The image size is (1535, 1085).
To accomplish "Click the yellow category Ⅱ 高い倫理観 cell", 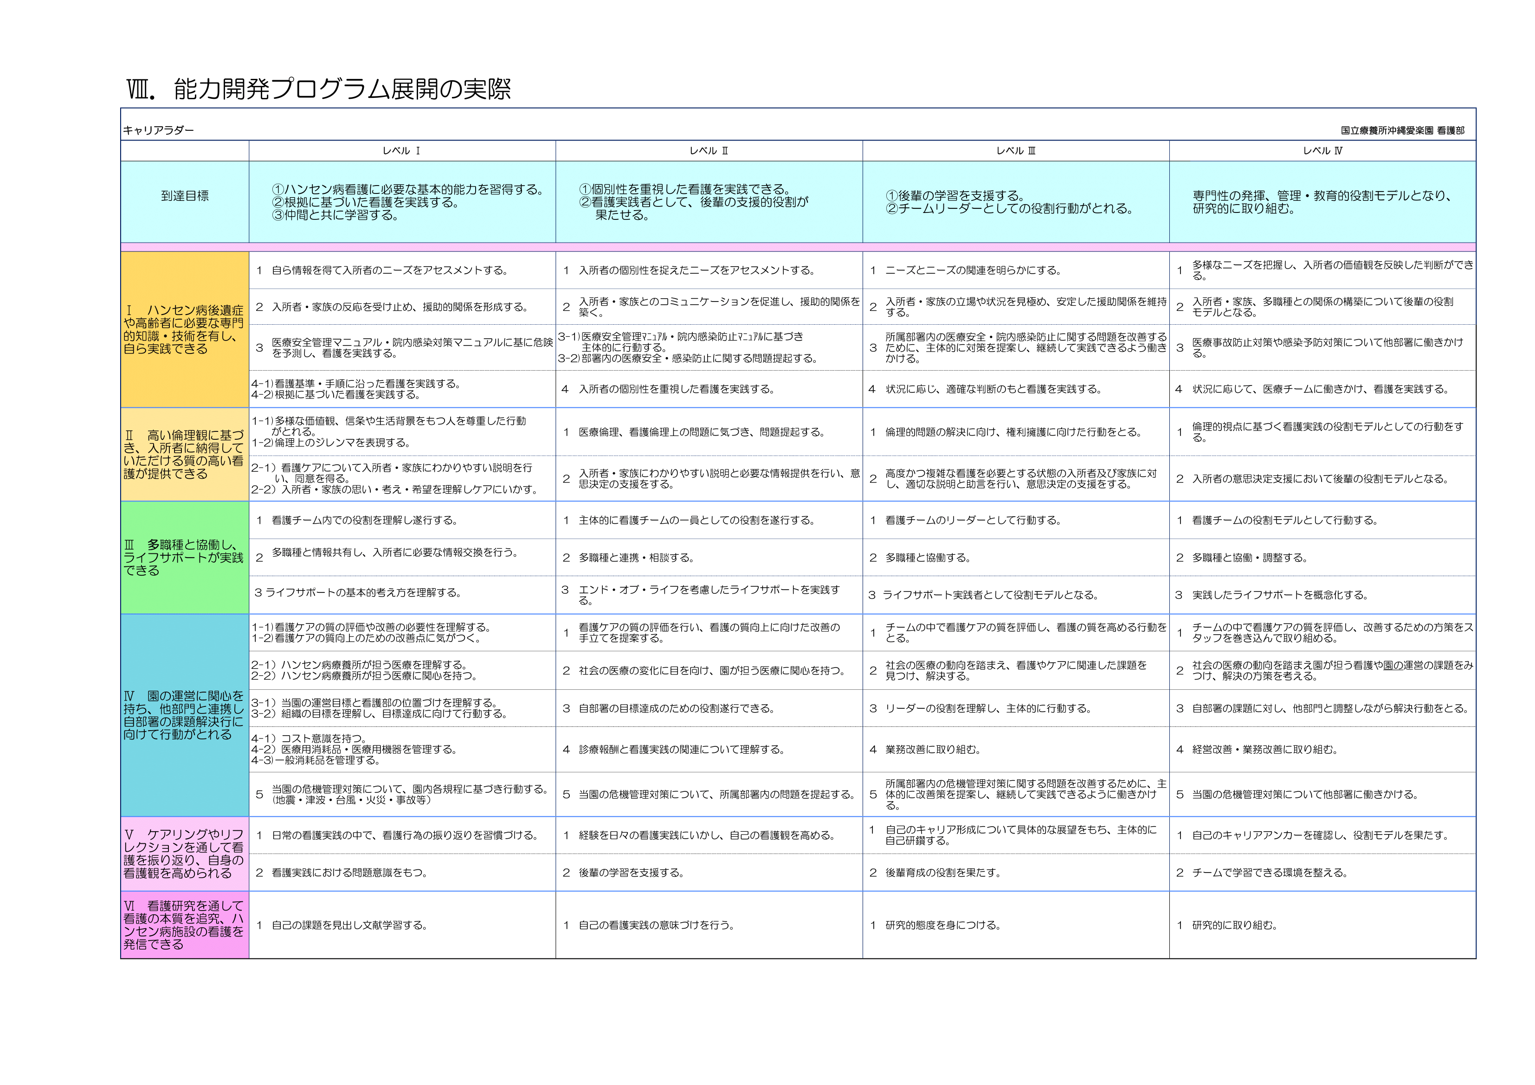I will click(184, 455).
